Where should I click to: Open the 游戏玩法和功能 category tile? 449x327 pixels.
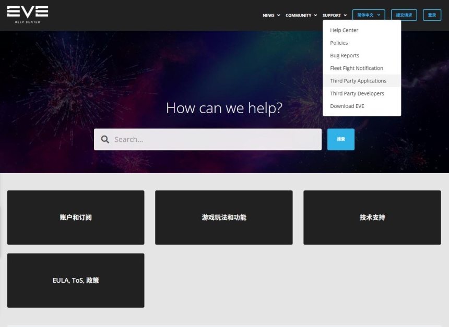point(223,217)
